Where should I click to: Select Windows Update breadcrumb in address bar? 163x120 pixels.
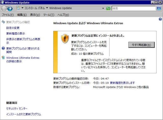click(x=61, y=8)
